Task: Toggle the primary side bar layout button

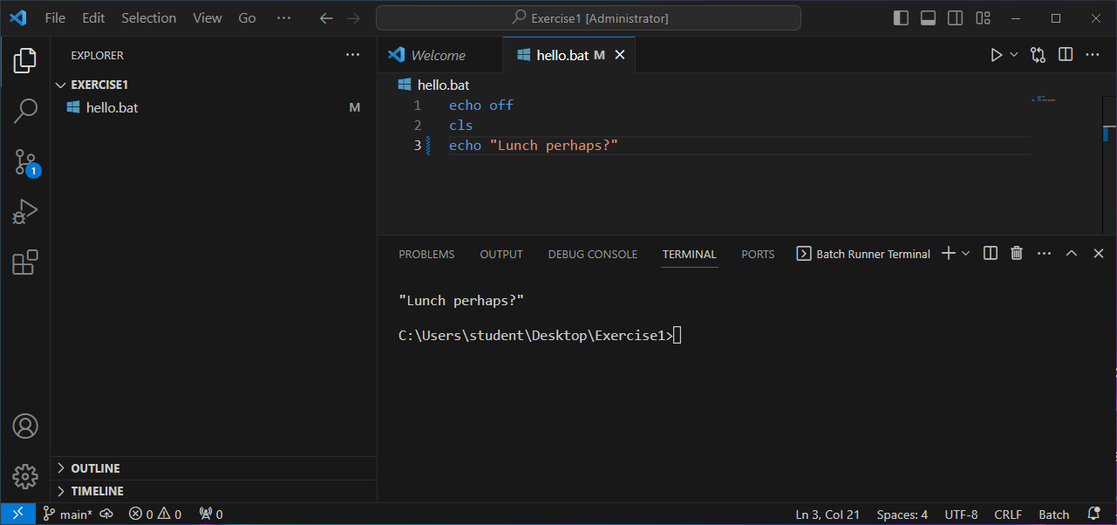Action: (x=901, y=18)
